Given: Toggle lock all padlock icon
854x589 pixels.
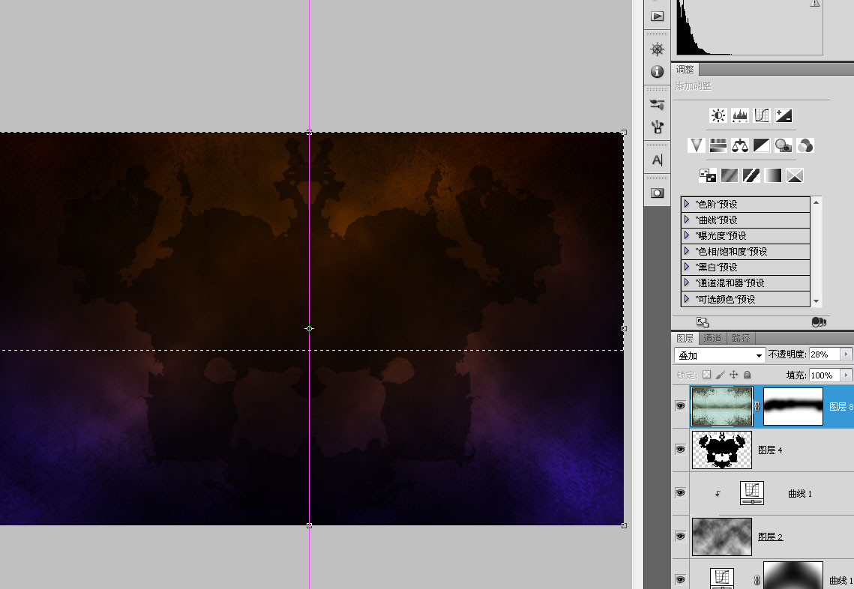Looking at the screenshot, I should [748, 375].
